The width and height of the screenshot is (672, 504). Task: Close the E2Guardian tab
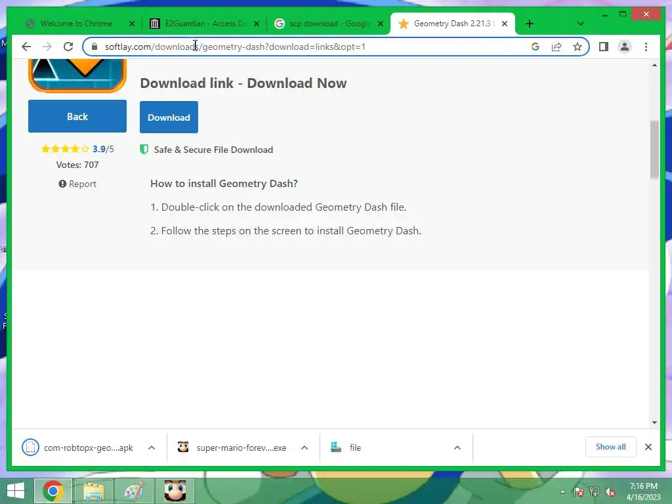pos(257,24)
